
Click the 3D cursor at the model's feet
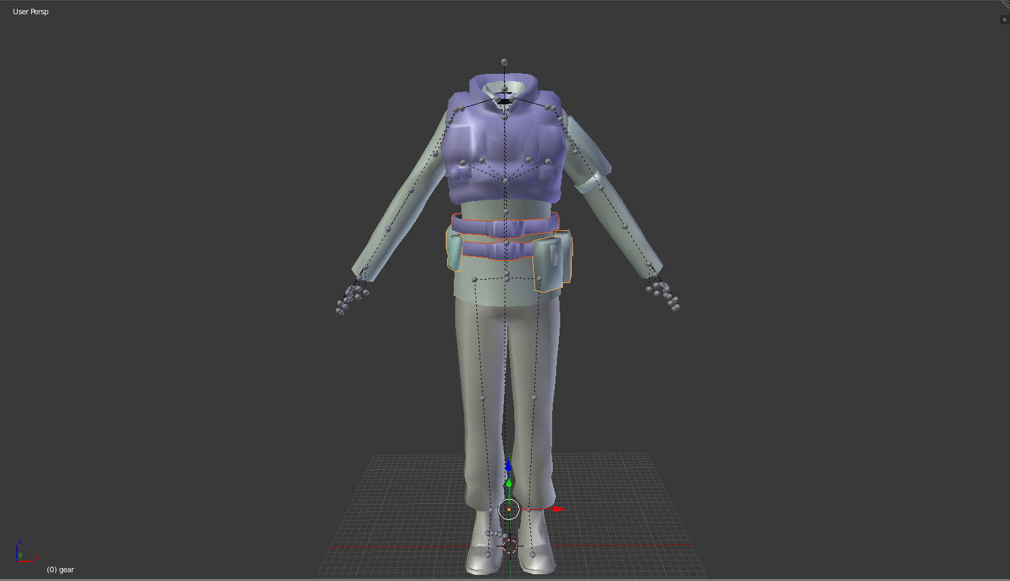tap(510, 547)
